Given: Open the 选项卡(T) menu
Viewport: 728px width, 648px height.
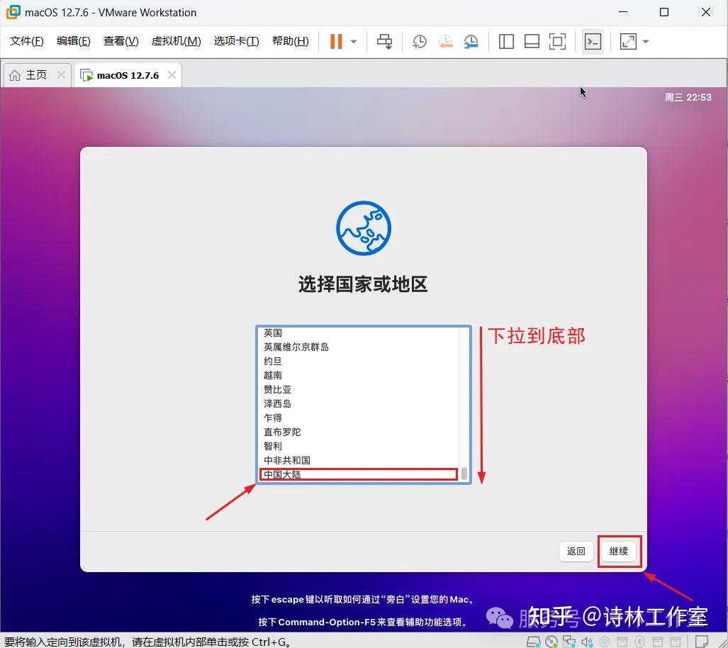Looking at the screenshot, I should tap(236, 41).
